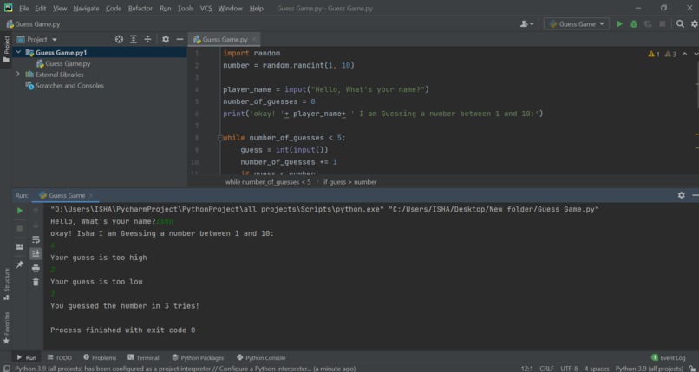Toggle the Structure side tool window tab
Screen dimensions: 699x372
click(6, 284)
